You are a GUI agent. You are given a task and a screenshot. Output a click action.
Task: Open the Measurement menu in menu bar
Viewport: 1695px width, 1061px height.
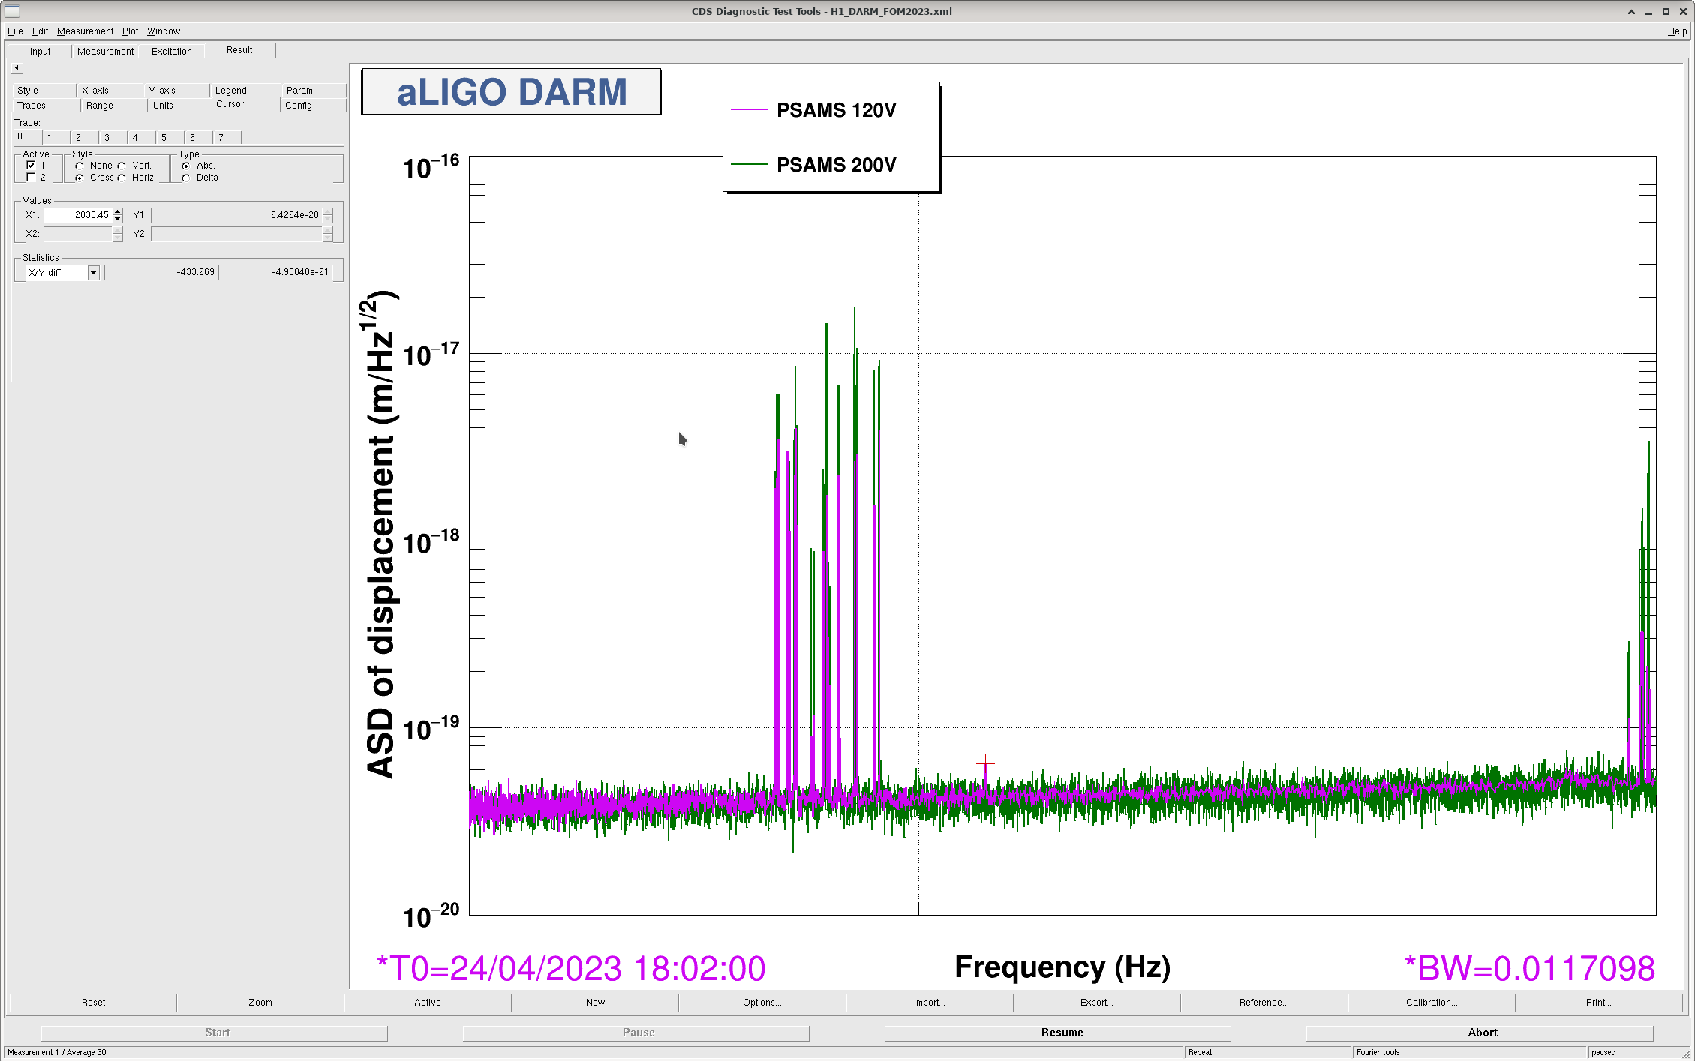86,31
